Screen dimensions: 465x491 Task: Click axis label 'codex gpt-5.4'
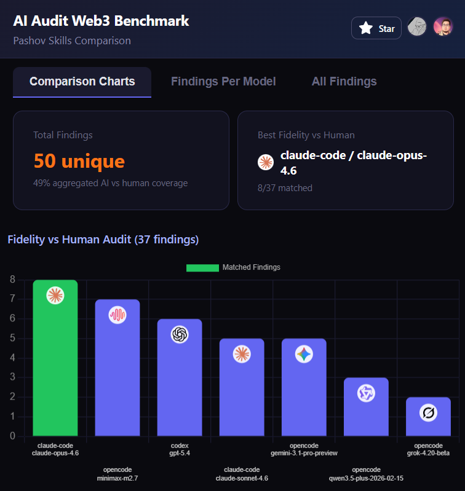(180, 449)
